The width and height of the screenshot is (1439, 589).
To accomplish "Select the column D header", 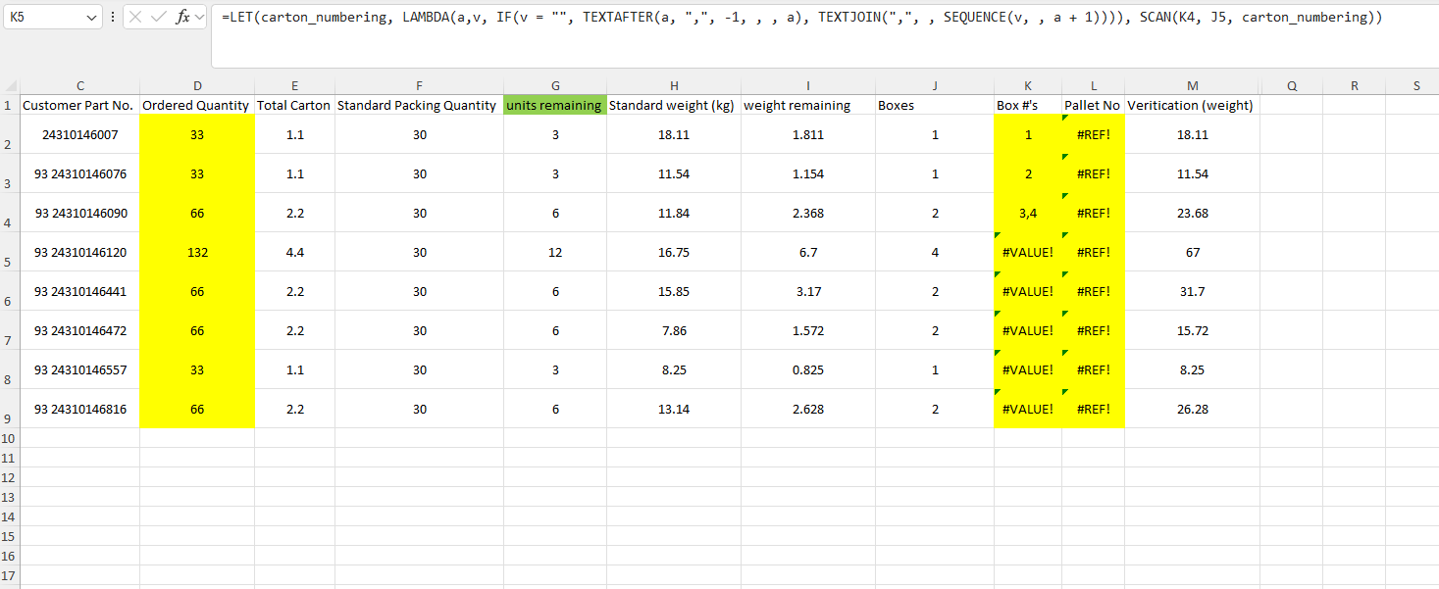I will (x=197, y=85).
